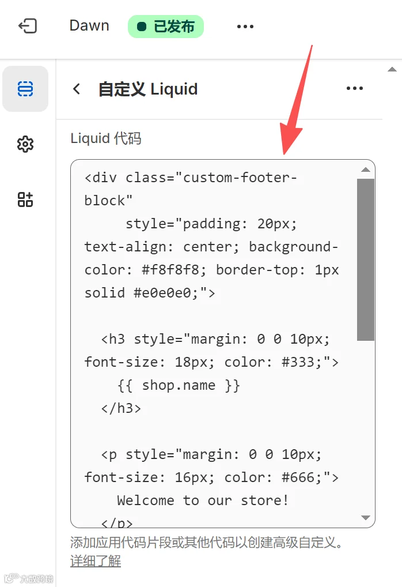Image resolution: width=402 pixels, height=587 pixels.
Task: Click the panel's scroll-up arrow at right edge
Action: tap(392, 70)
